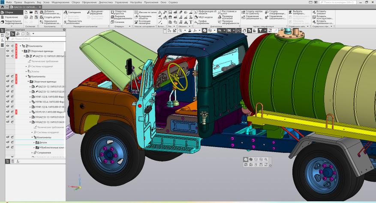This screenshot has height=203, width=376.
Task: Click the 'Расстояние и угол' measurement tool
Action: click(x=228, y=13)
